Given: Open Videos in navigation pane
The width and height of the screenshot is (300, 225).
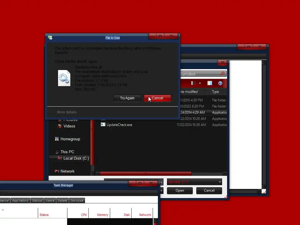Looking at the screenshot, I should click(69, 126).
